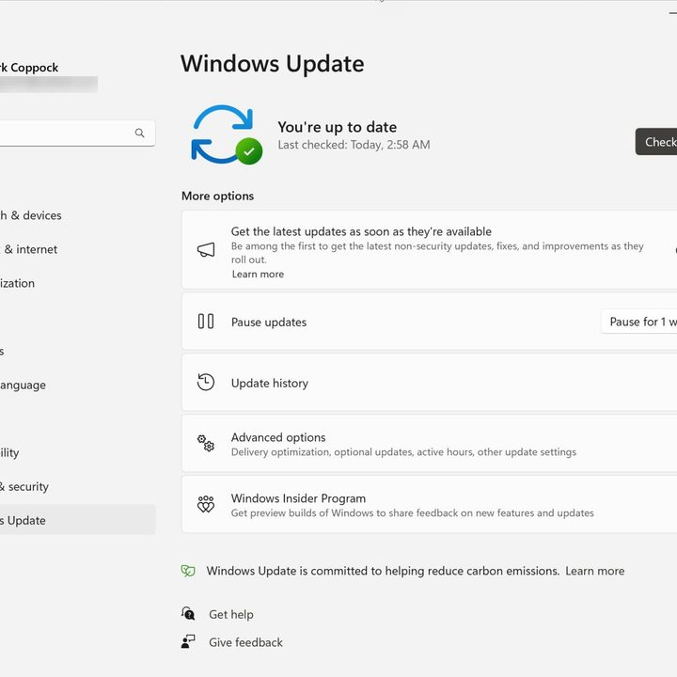Click the 'Last checked: Today, 2:58 AM' text
Viewport: 677px width, 677px height.
[x=354, y=145]
